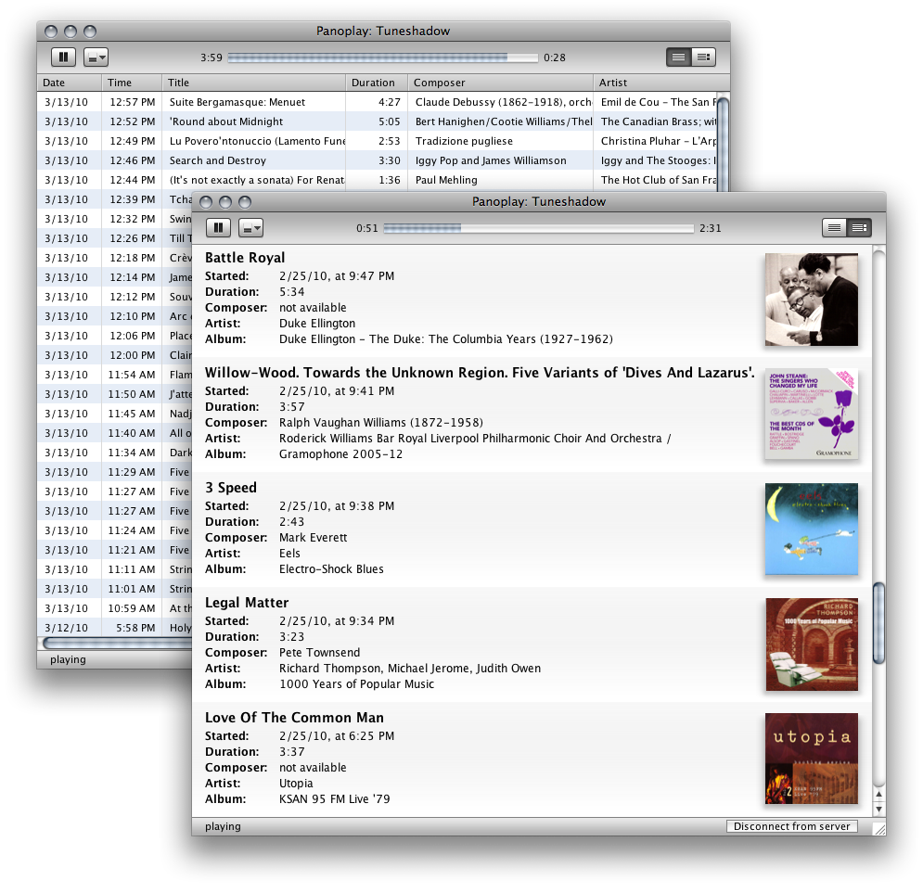Click the Electro-Shock Blues album artwork
The width and height of the screenshot is (923, 893).
[x=812, y=529]
